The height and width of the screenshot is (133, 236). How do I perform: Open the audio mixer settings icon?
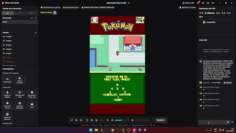click(x=108, y=120)
